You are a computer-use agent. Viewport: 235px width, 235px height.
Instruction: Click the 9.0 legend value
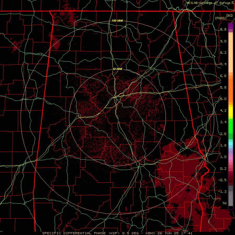223,41
